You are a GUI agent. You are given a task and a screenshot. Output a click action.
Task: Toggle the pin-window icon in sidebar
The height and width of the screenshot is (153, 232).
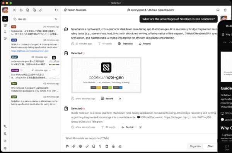tap(5, 134)
